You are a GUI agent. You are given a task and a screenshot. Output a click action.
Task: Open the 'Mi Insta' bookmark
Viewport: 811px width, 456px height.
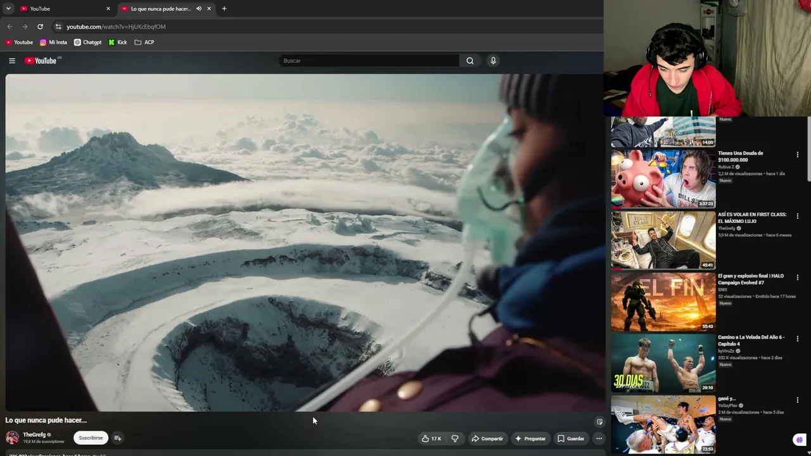(53, 42)
